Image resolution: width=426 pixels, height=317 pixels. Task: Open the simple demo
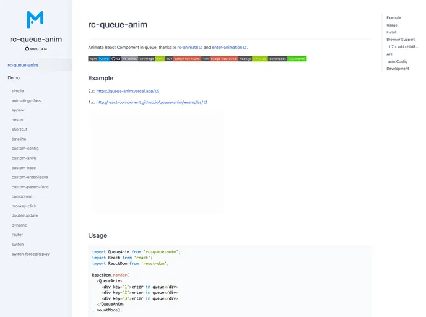pos(18,91)
